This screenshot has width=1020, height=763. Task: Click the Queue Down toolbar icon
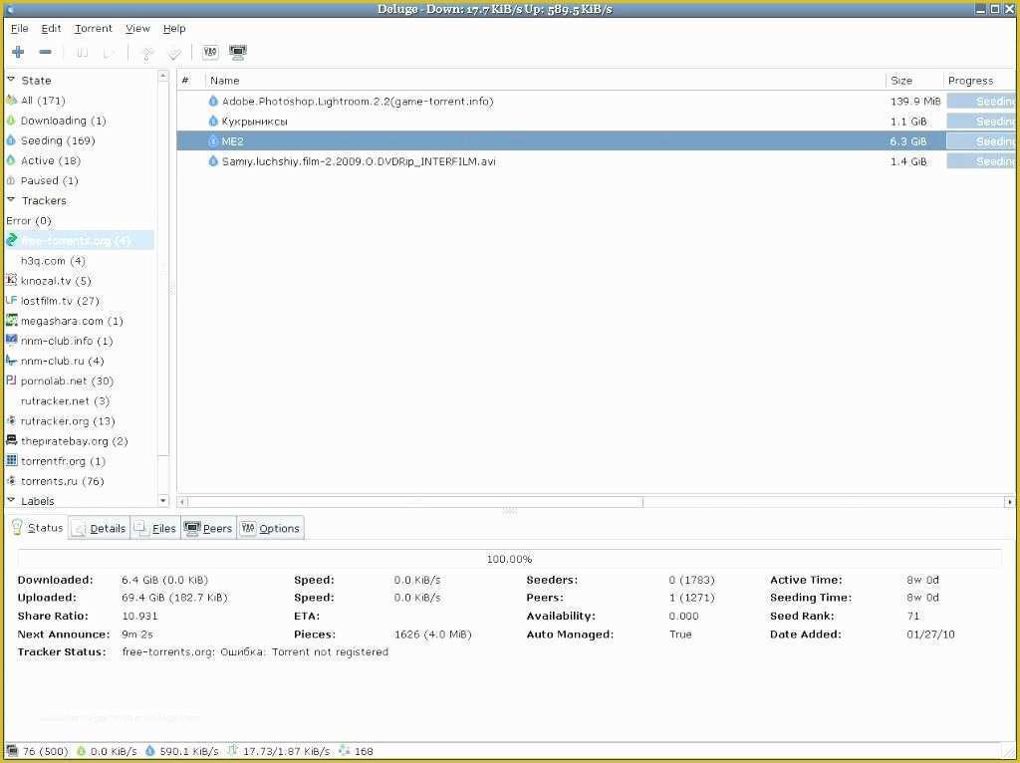coord(173,54)
